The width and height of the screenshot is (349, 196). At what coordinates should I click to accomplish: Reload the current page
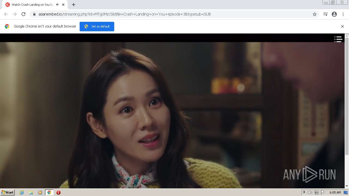click(23, 14)
